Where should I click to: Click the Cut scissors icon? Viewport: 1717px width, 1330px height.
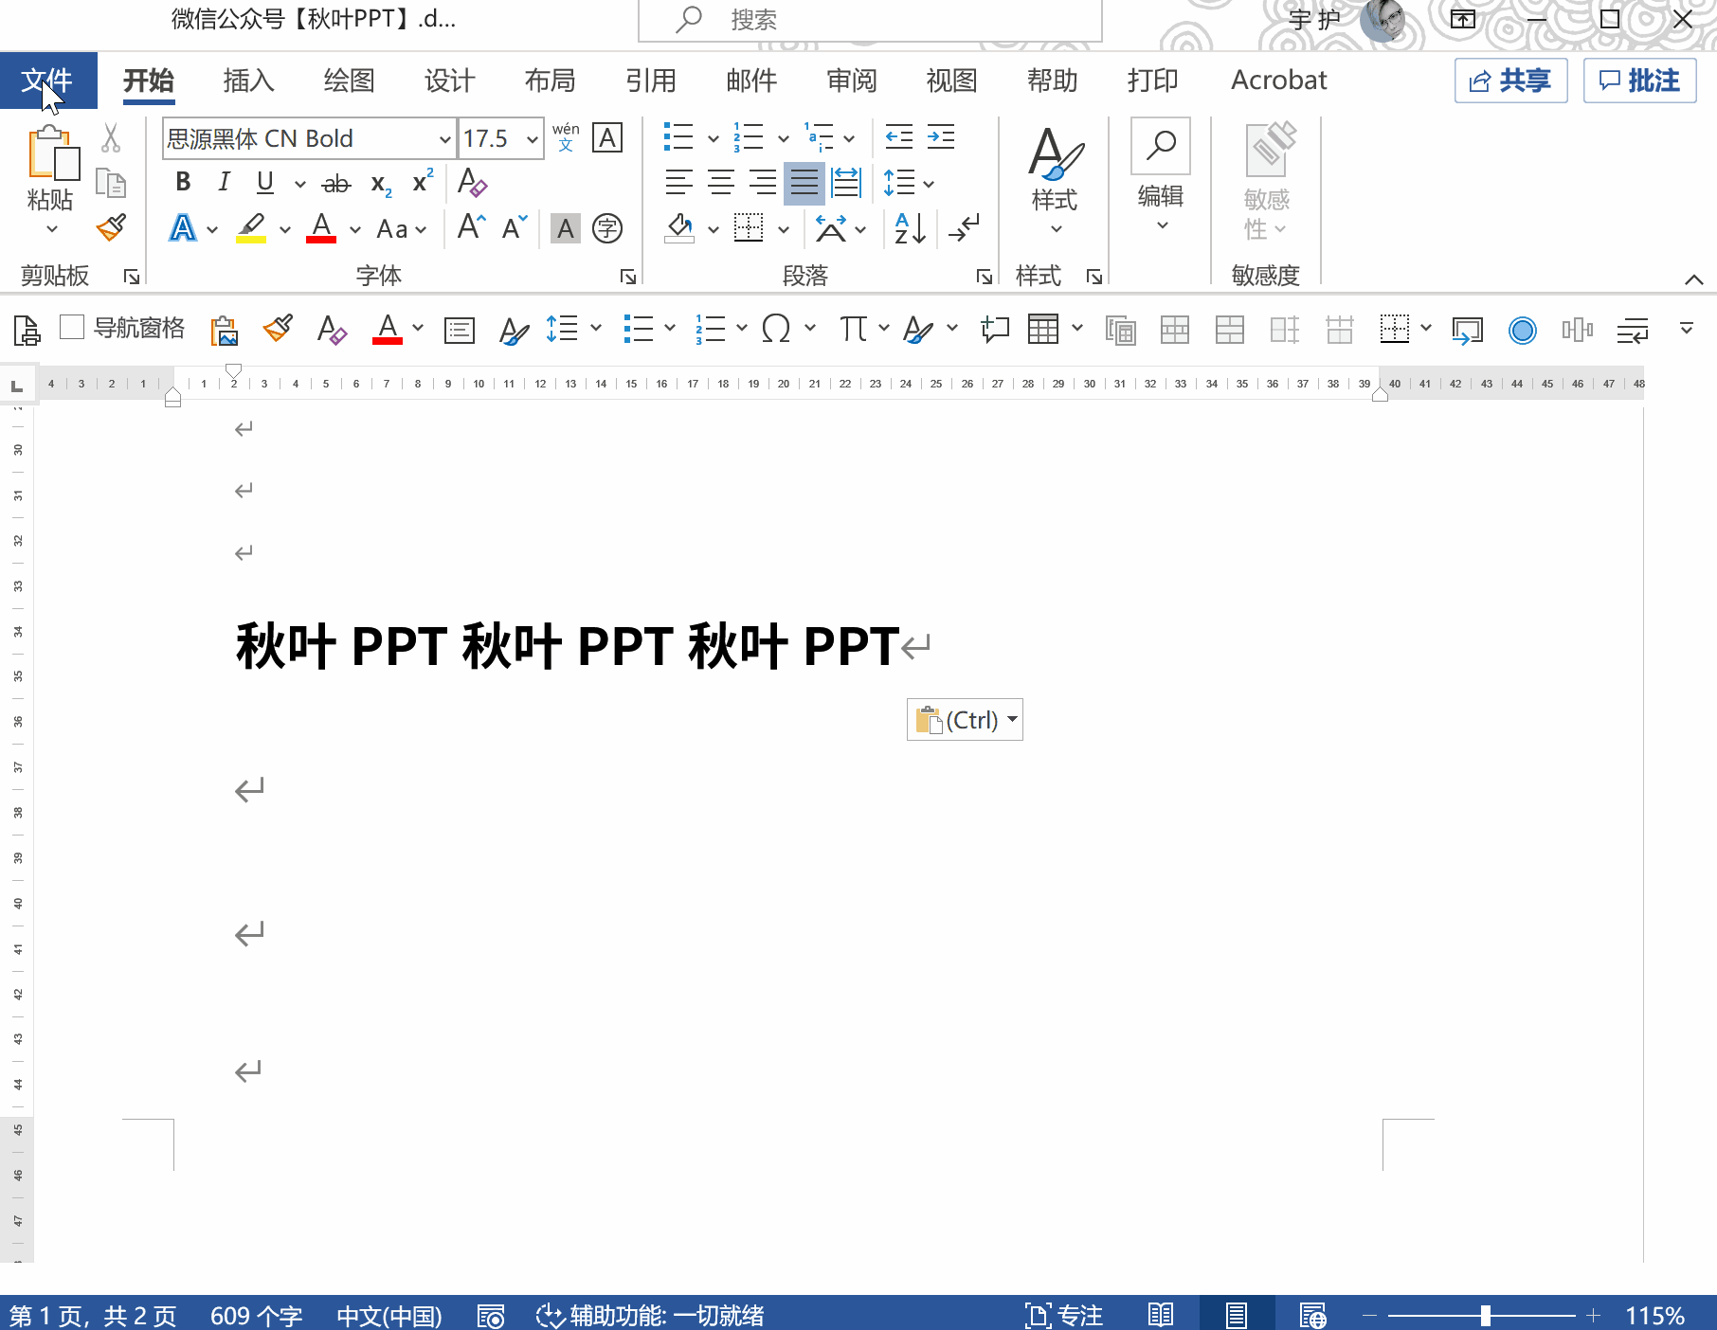coord(111,138)
